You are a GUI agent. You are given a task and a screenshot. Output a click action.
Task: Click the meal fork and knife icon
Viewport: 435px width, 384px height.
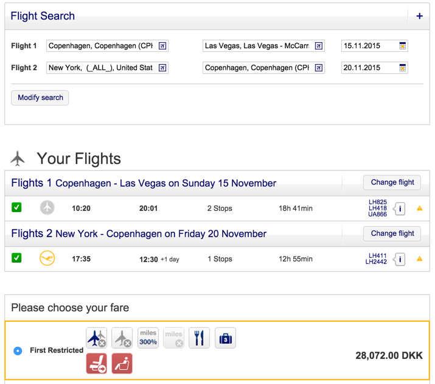click(200, 338)
